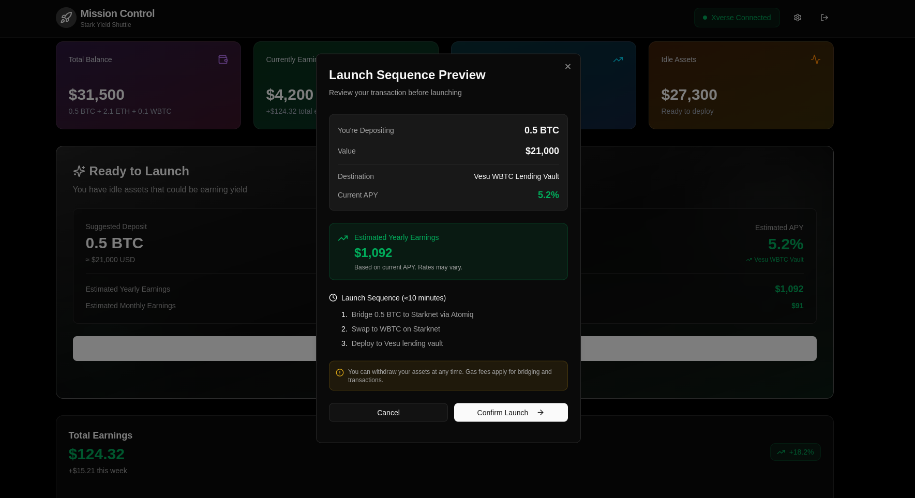Screen dimensions: 915x498
Task: Click the Launch Sequence Preview heading
Action: tap(407, 75)
